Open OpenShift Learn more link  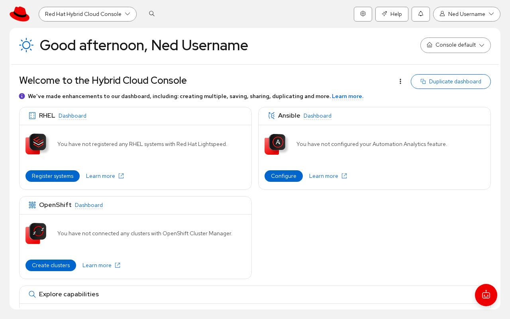click(97, 265)
